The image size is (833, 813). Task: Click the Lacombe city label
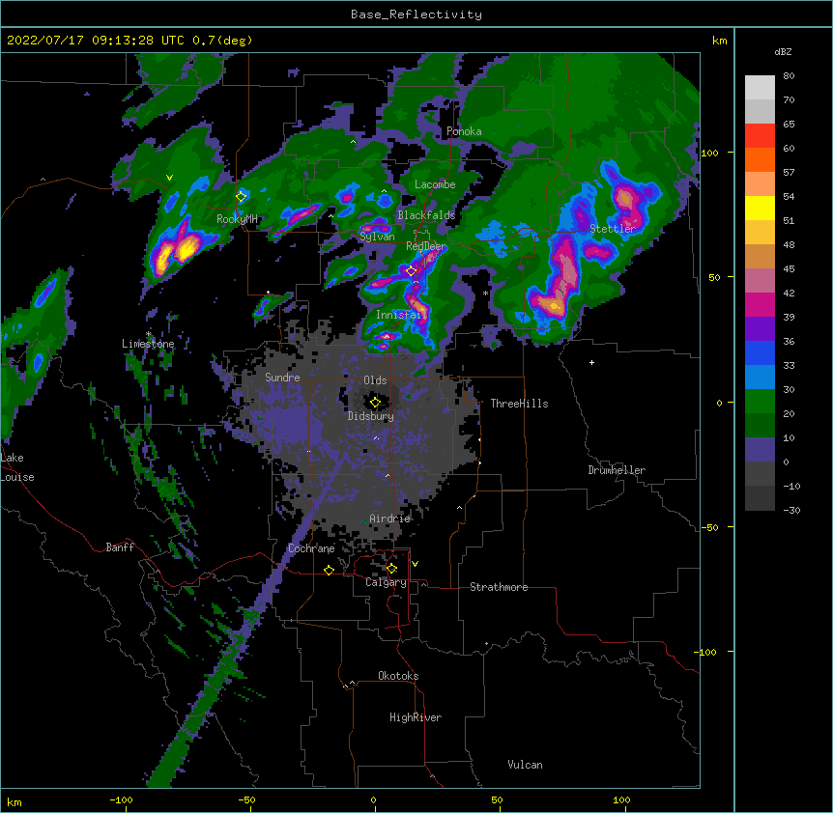click(435, 184)
